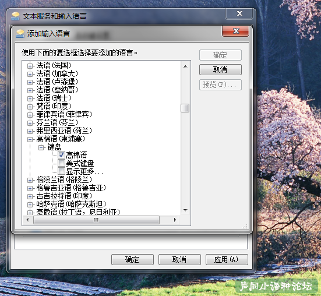Image resolution: width=321 pixels, height=296 pixels.
Task: Click the 应用(A) button
Action: 227,259
